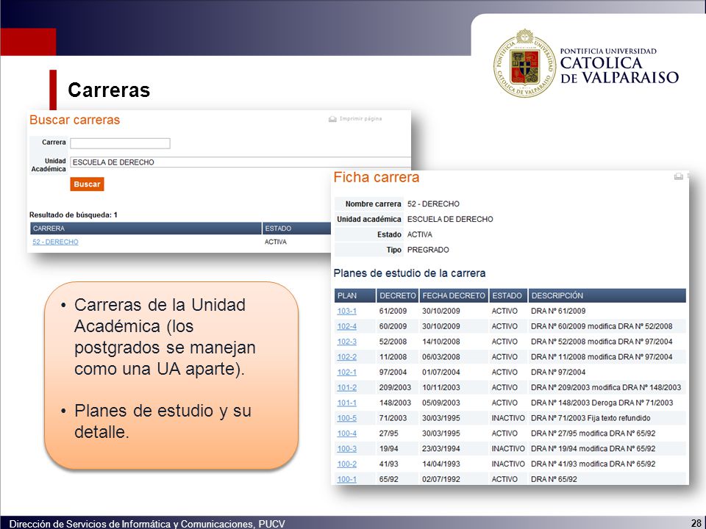The height and width of the screenshot is (529, 706).
Task: Click the DECRETO column header
Action: 397,295
